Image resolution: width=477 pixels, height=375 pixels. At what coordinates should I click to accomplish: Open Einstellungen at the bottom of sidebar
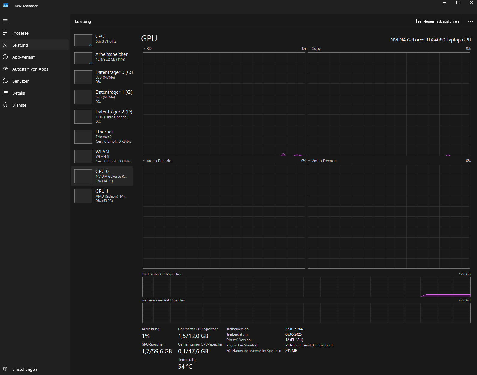click(x=35, y=369)
